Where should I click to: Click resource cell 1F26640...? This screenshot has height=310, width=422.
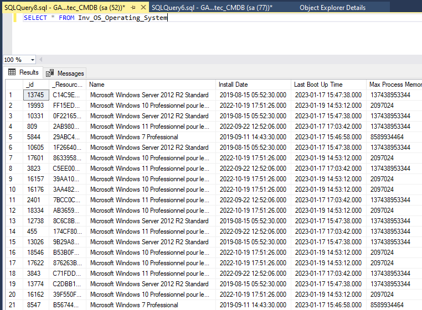(68, 148)
